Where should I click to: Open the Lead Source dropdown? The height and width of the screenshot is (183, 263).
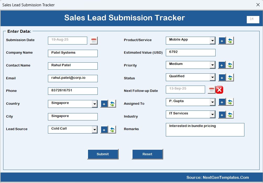[x=95, y=129]
